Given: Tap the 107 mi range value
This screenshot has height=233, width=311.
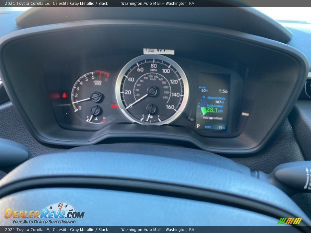Looking at the screenshot, I should click(220, 102).
